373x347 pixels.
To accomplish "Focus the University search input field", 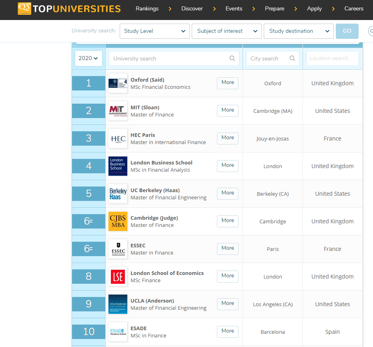I will click(x=174, y=58).
